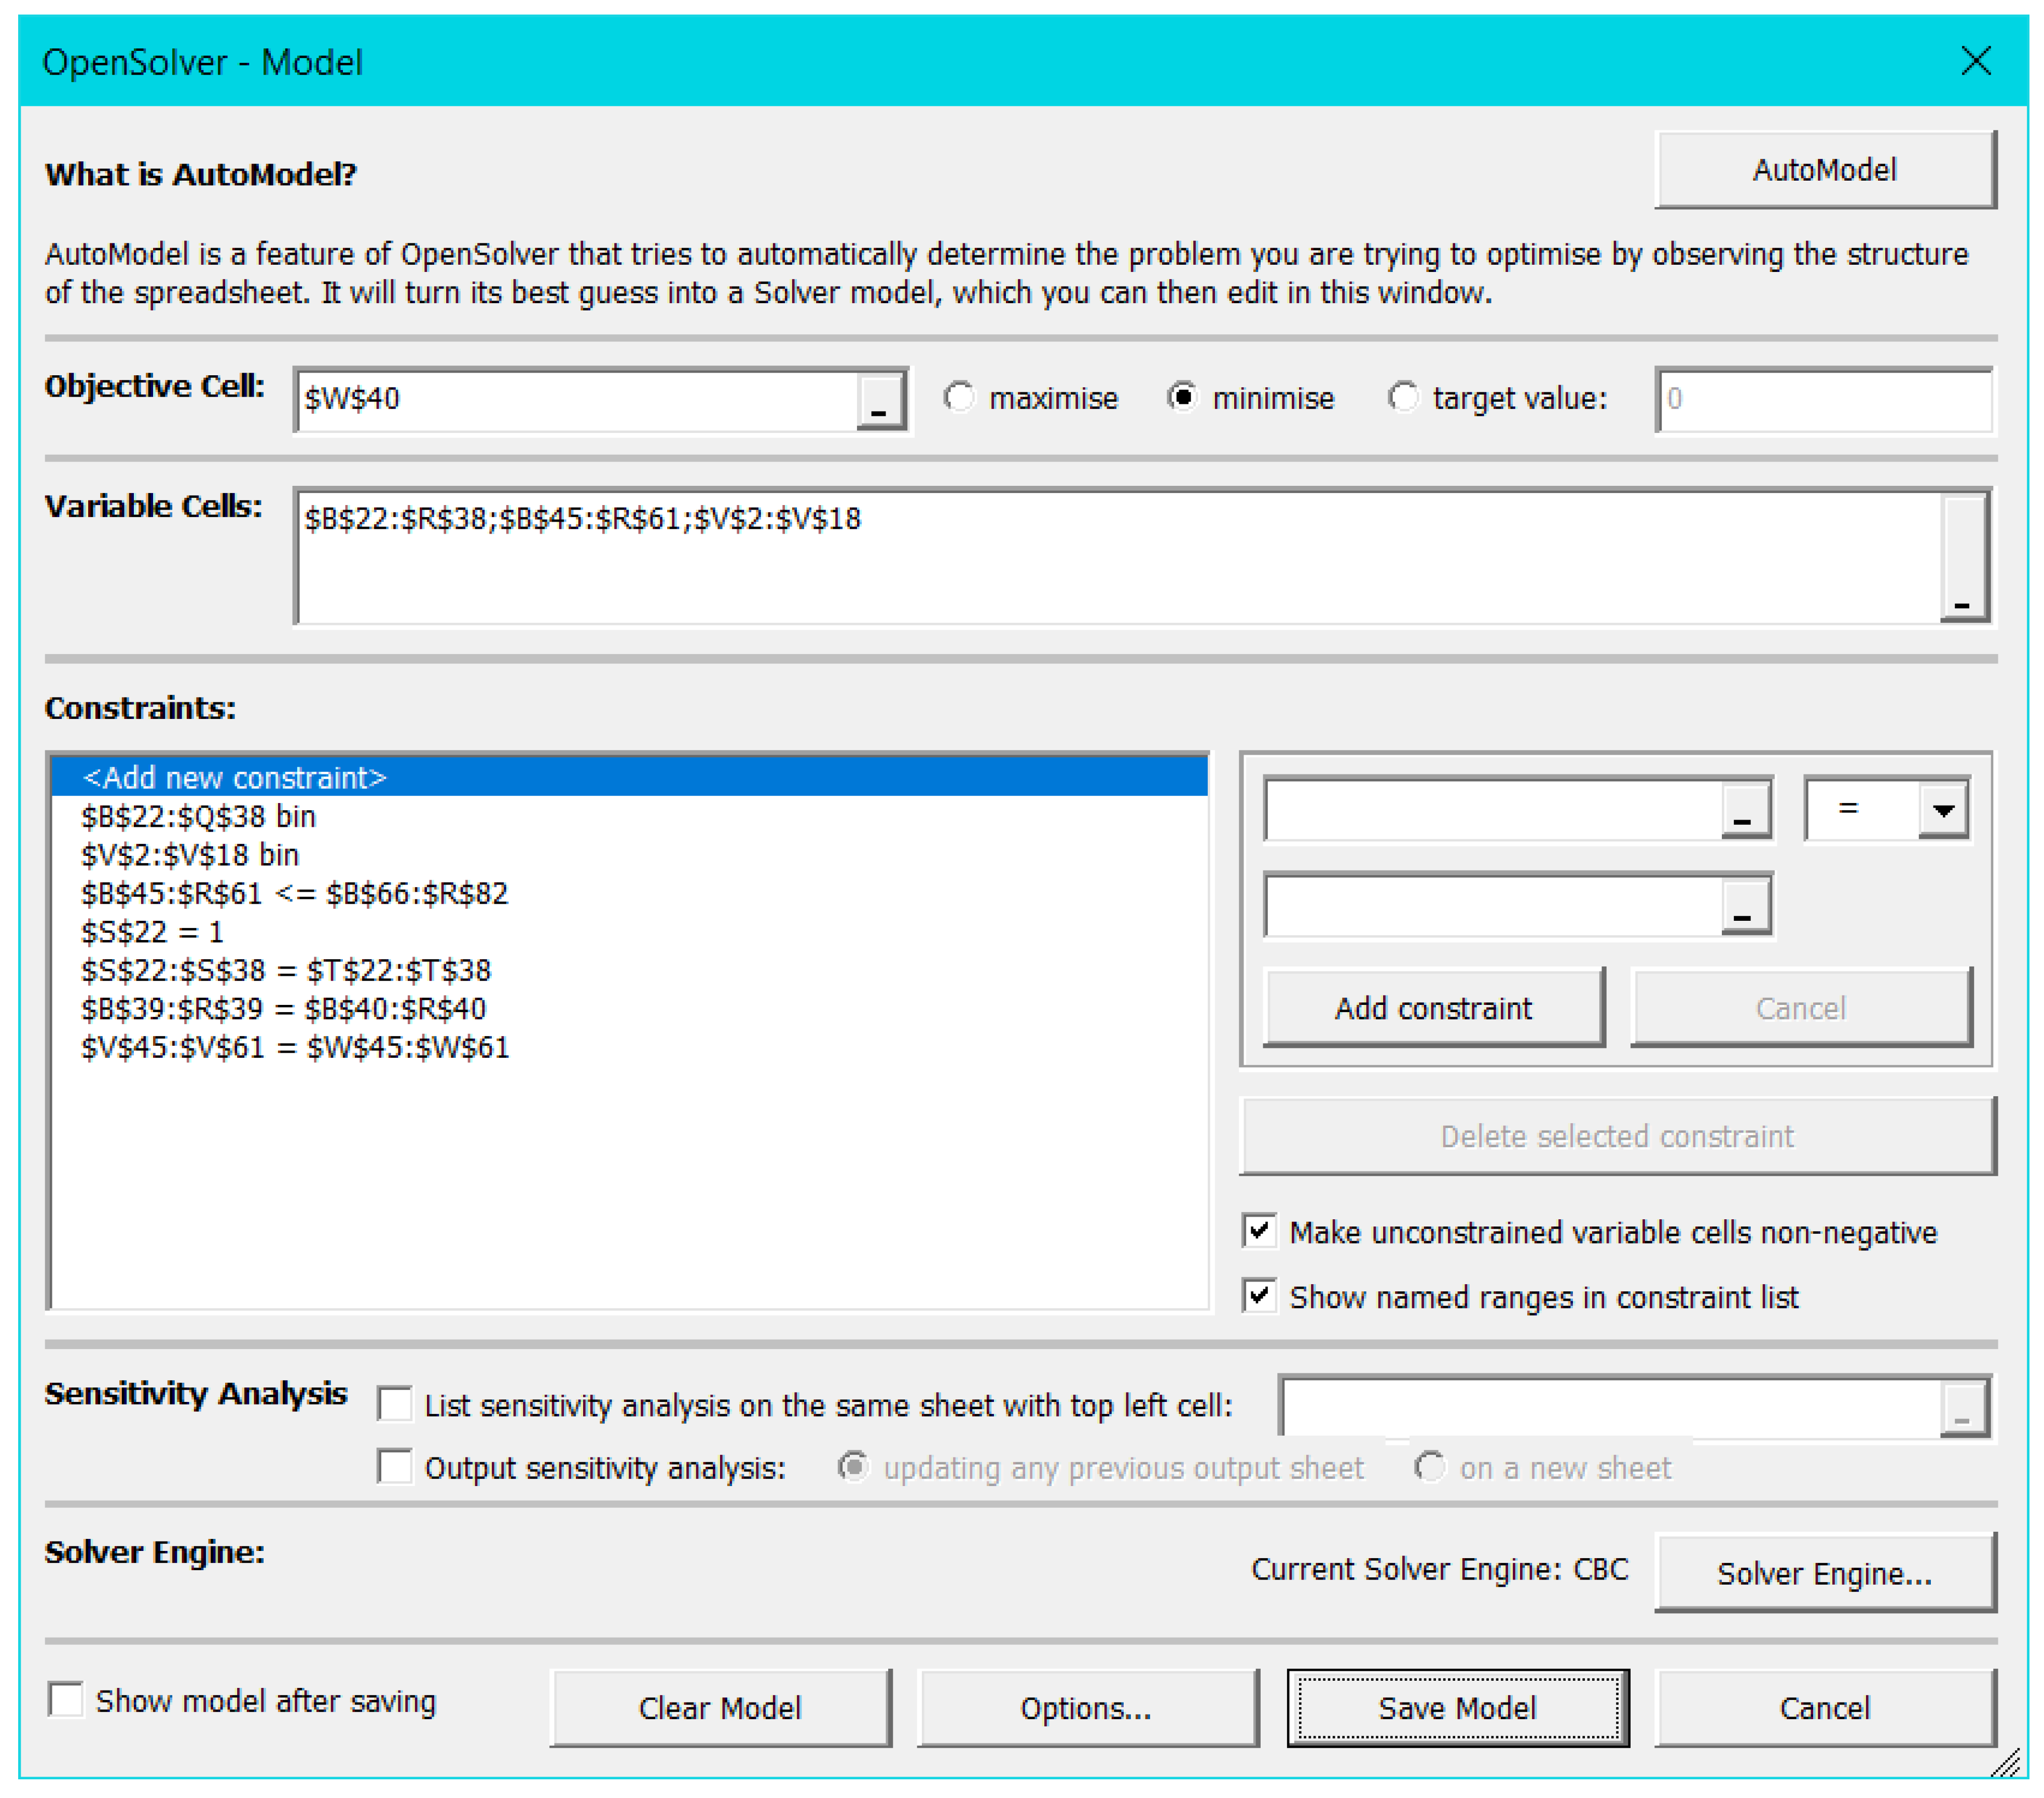The height and width of the screenshot is (1798, 2044).
Task: Toggle Make unconstrained variable cells non-negative
Action: pos(1259,1231)
